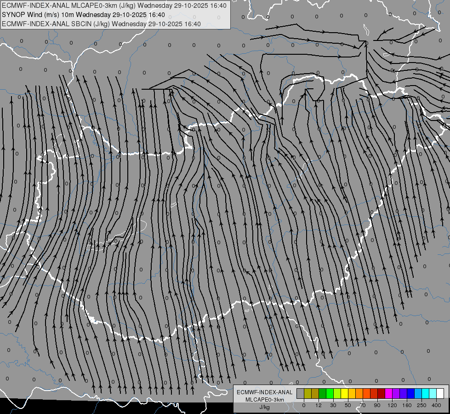Click the 'ECMWF-INDEX-ANAL MLCAPE0-3km' title line
The height and width of the screenshot is (414, 450).
tap(114, 6)
